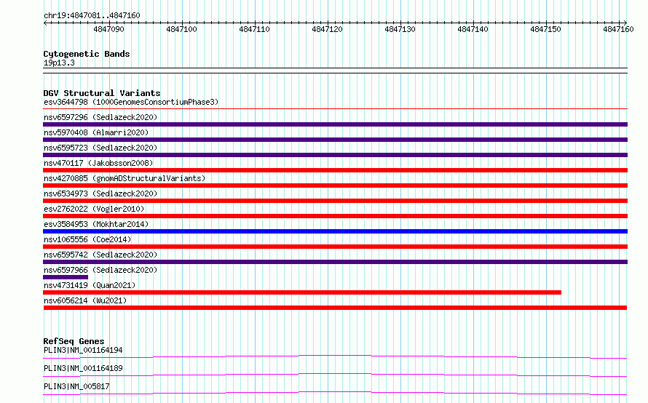Click the thin red esv3644798 variant line
This screenshot has height=403, width=648.
[335, 109]
